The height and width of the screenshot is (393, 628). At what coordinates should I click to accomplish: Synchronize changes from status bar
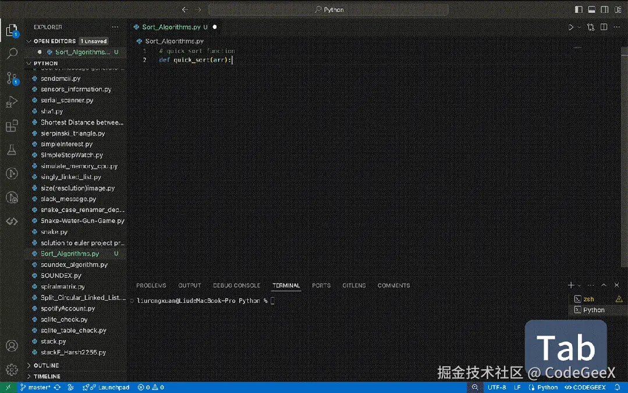pos(57,387)
